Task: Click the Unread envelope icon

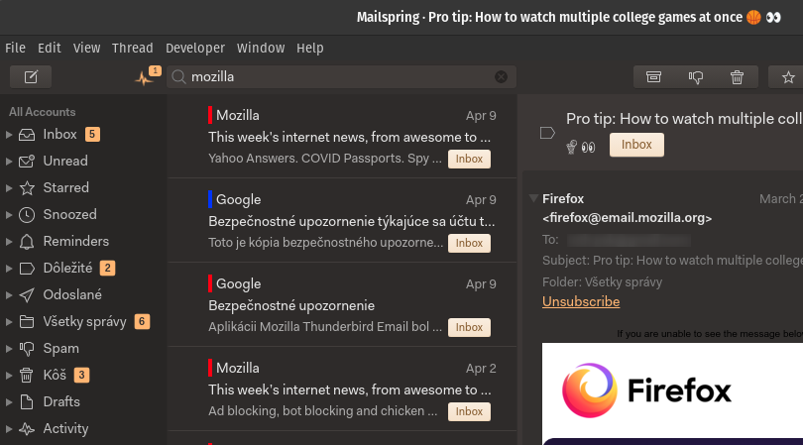Action: (27, 162)
